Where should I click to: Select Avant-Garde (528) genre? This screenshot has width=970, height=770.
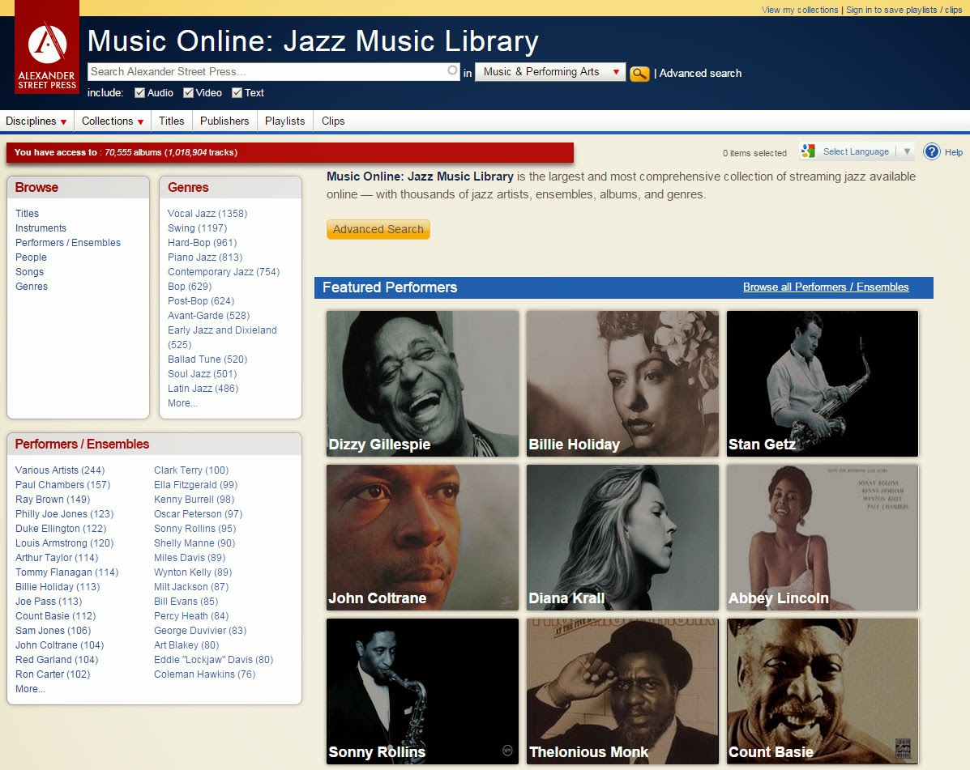click(x=208, y=316)
